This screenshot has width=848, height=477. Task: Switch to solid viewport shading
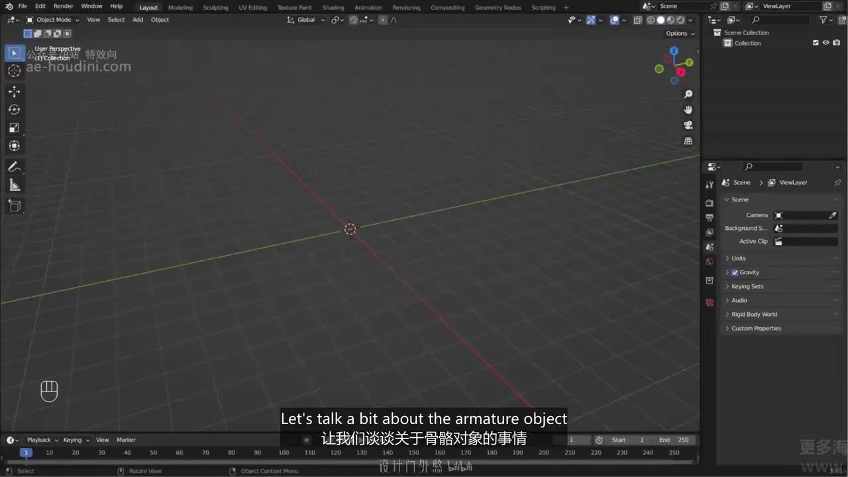[x=661, y=20]
